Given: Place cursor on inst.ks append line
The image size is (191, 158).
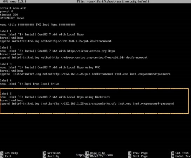Looking at the screenshot, I should pos(87,104).
